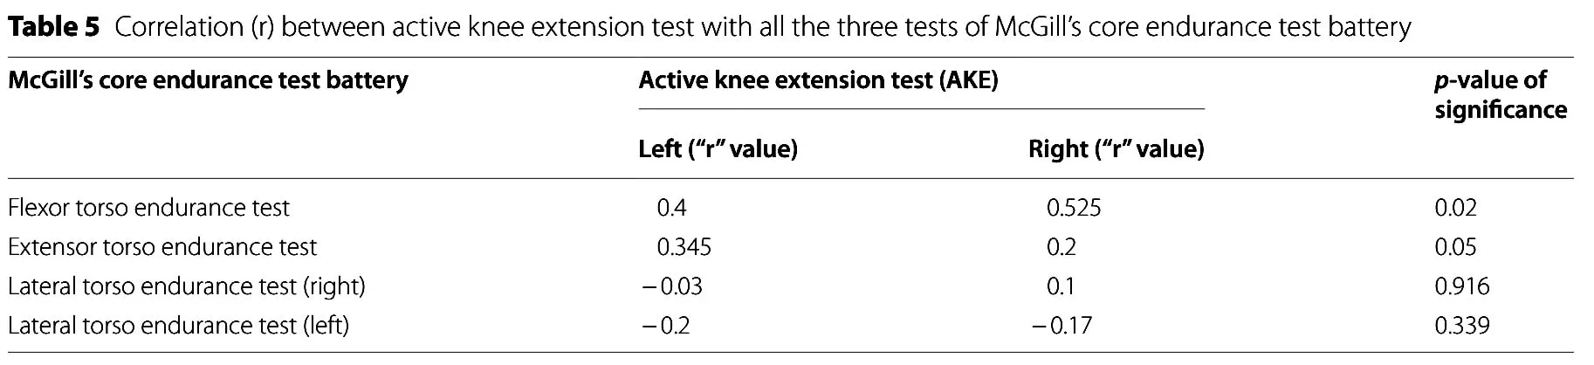Click the −0.03 left r value cell
Image resolution: width=1594 pixels, height=365 pixels.
[x=671, y=286]
